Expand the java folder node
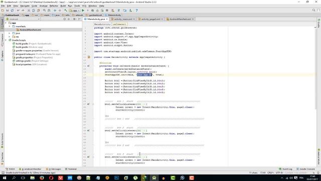321x181 pixels. (x=10, y=33)
